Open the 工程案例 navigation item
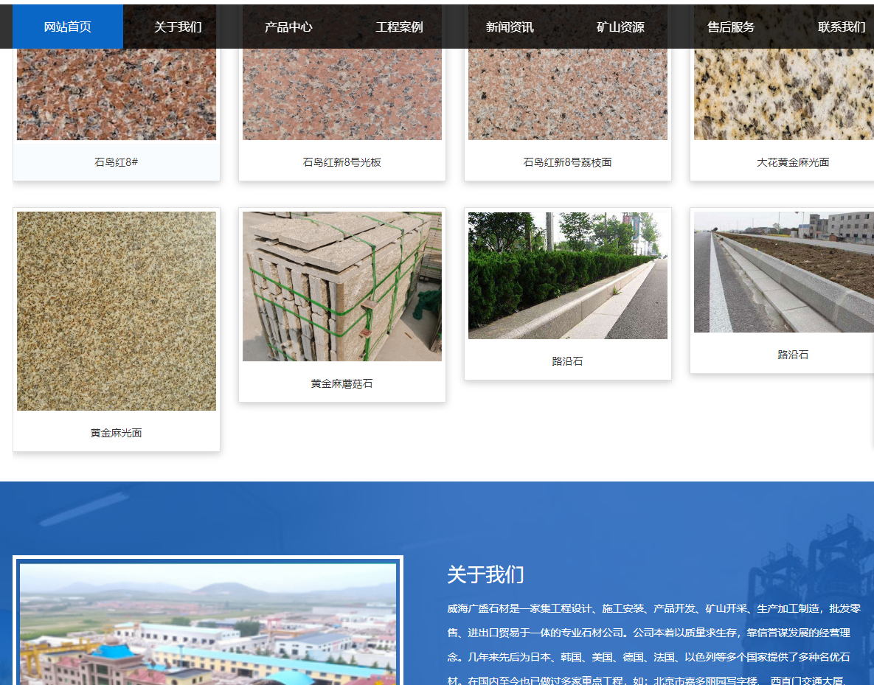 pyautogui.click(x=399, y=27)
